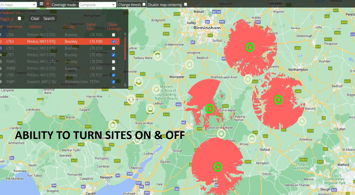Select green station marker near Coventry
Viewport: 355px width, 195px height.
tap(250, 47)
